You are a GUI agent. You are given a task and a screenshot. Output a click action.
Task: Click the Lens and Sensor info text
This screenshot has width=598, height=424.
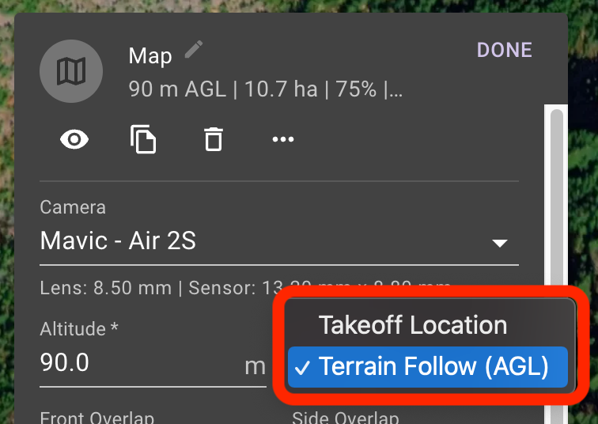pos(245,287)
